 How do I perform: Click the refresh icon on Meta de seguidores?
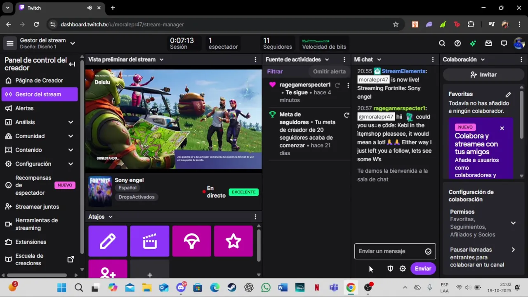pyautogui.click(x=346, y=115)
